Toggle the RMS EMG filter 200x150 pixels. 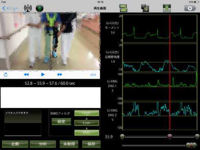pyautogui.click(x=87, y=132)
